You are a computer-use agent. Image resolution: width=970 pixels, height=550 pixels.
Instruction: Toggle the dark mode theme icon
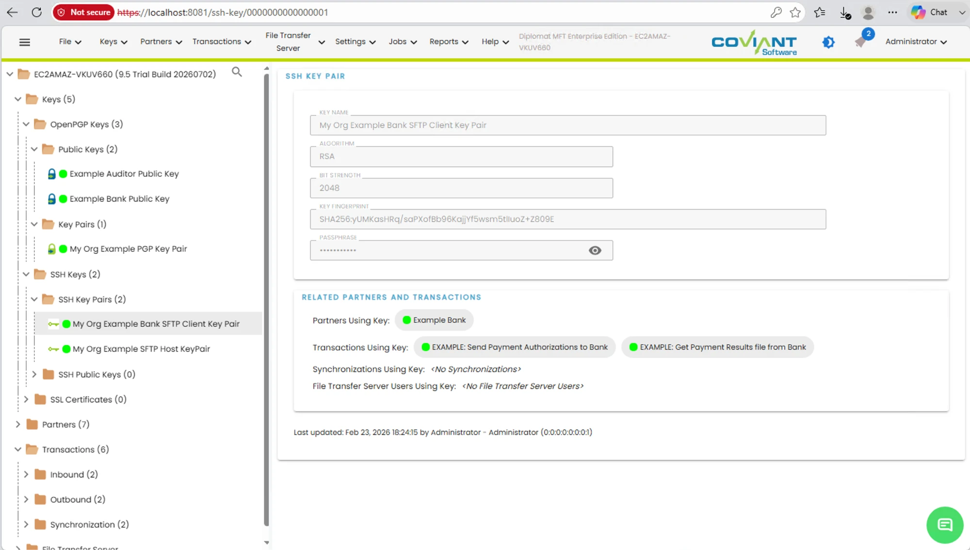click(828, 42)
